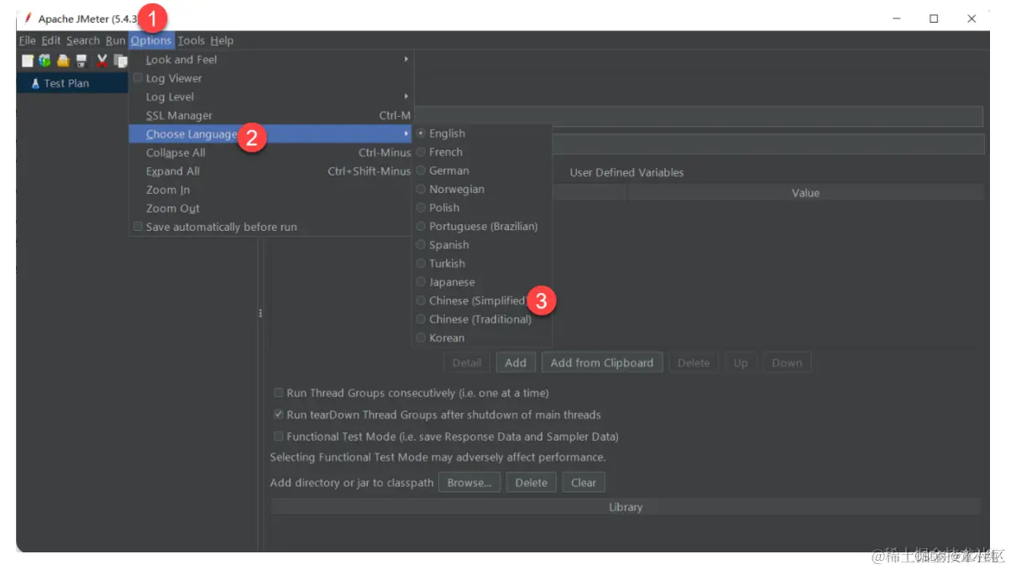Click Add from Clipboard button
Screen dimensions: 1011x570
[602, 363]
